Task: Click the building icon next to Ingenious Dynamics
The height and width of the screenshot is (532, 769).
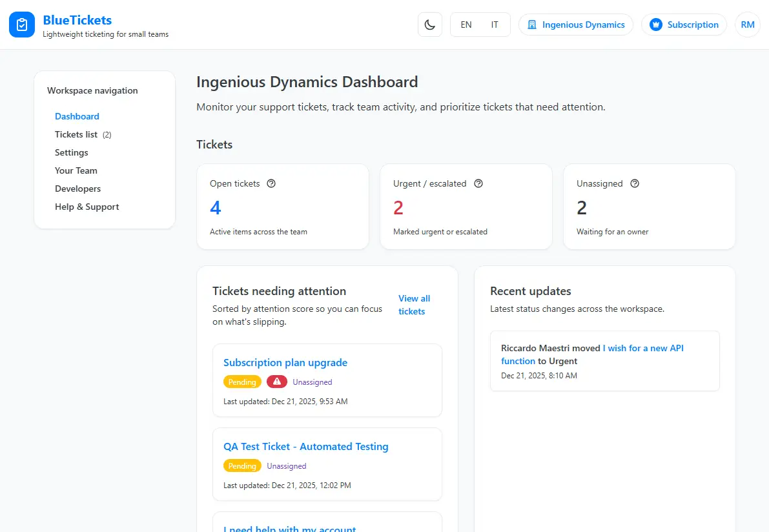Action: [x=532, y=25]
